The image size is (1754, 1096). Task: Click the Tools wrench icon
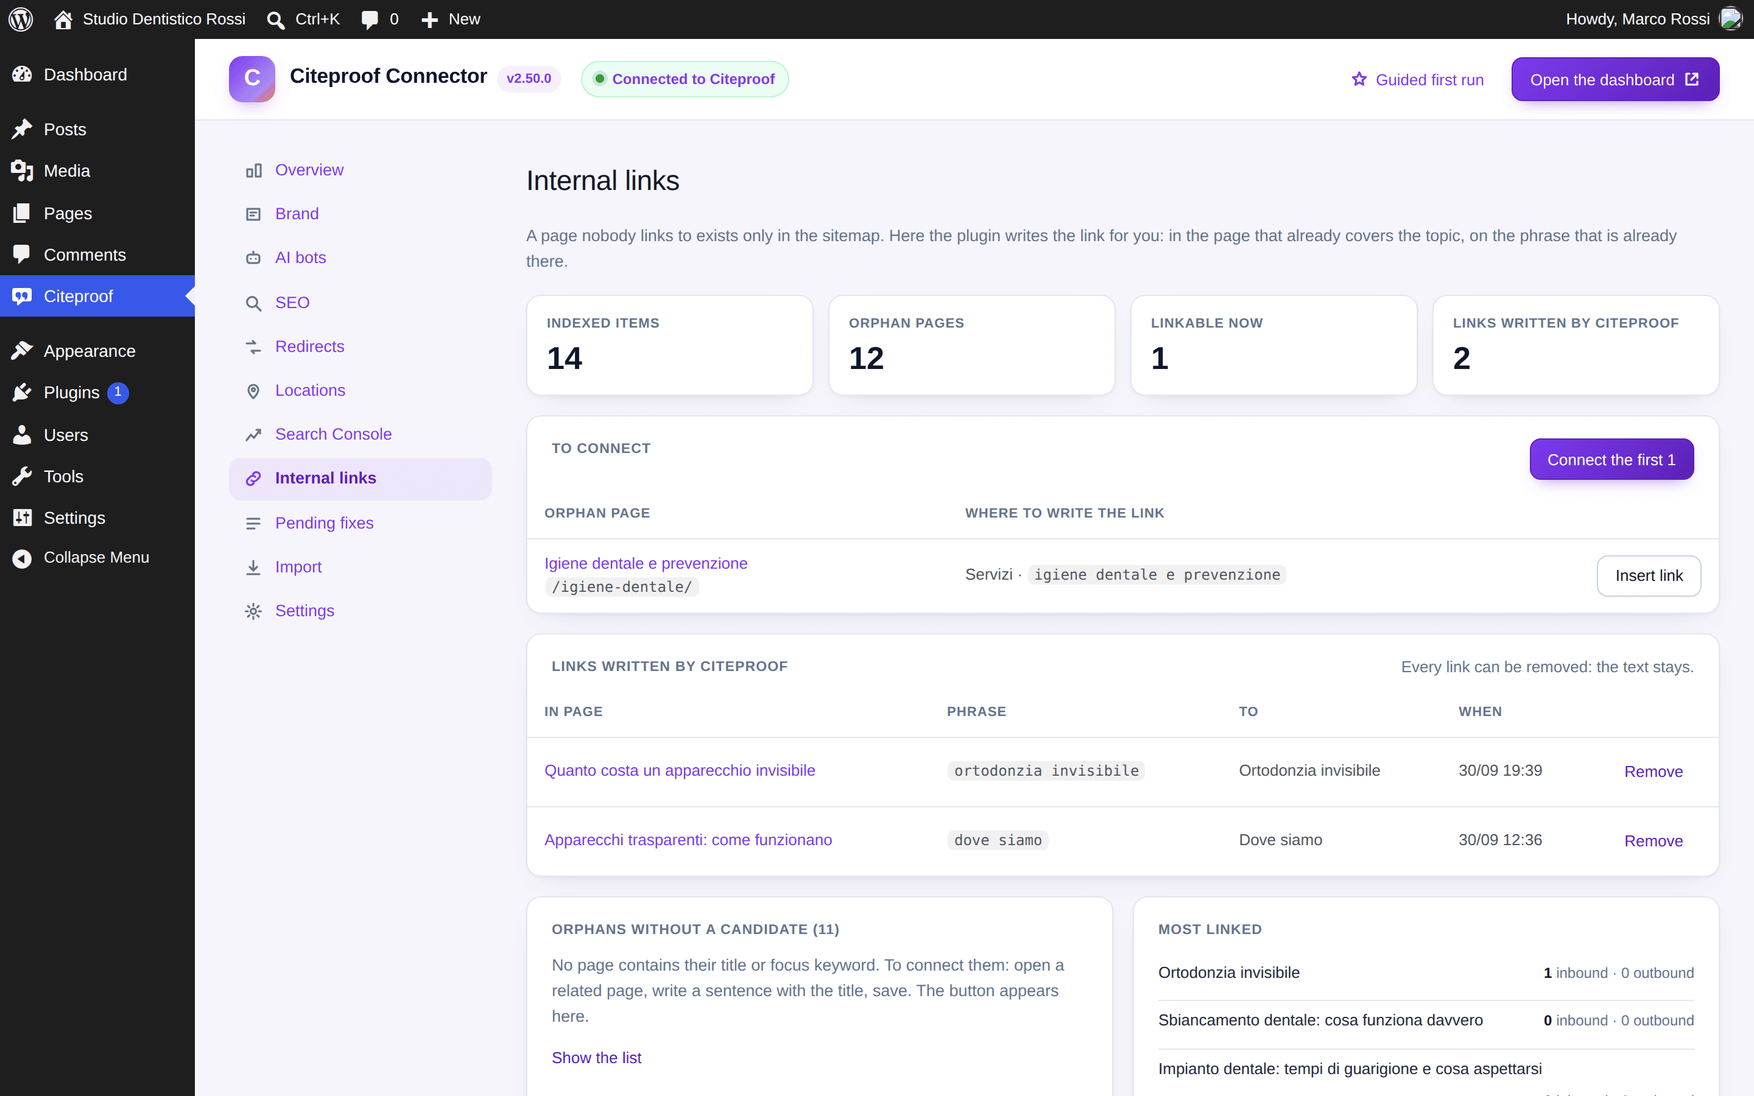[22, 476]
